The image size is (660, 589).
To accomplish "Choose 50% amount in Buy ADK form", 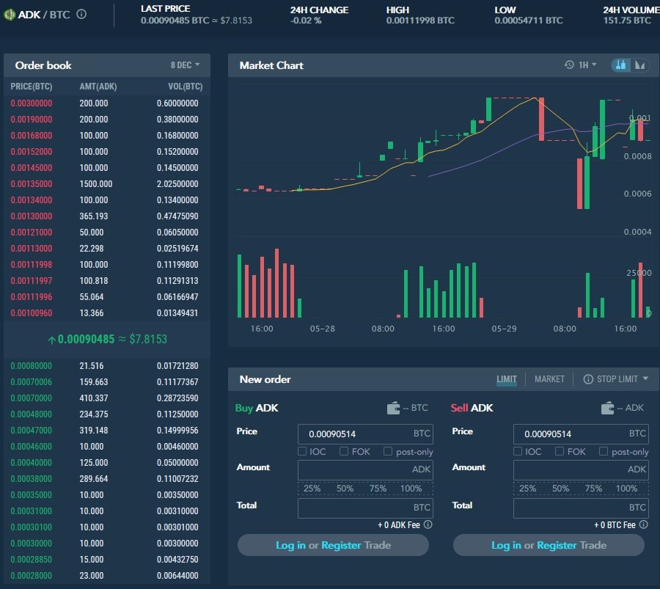I will (x=345, y=489).
